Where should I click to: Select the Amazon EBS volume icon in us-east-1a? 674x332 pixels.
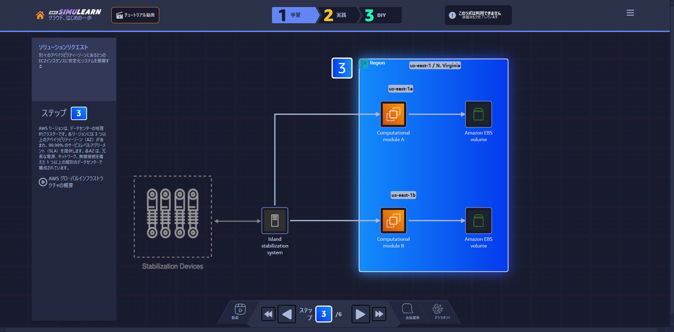[478, 114]
